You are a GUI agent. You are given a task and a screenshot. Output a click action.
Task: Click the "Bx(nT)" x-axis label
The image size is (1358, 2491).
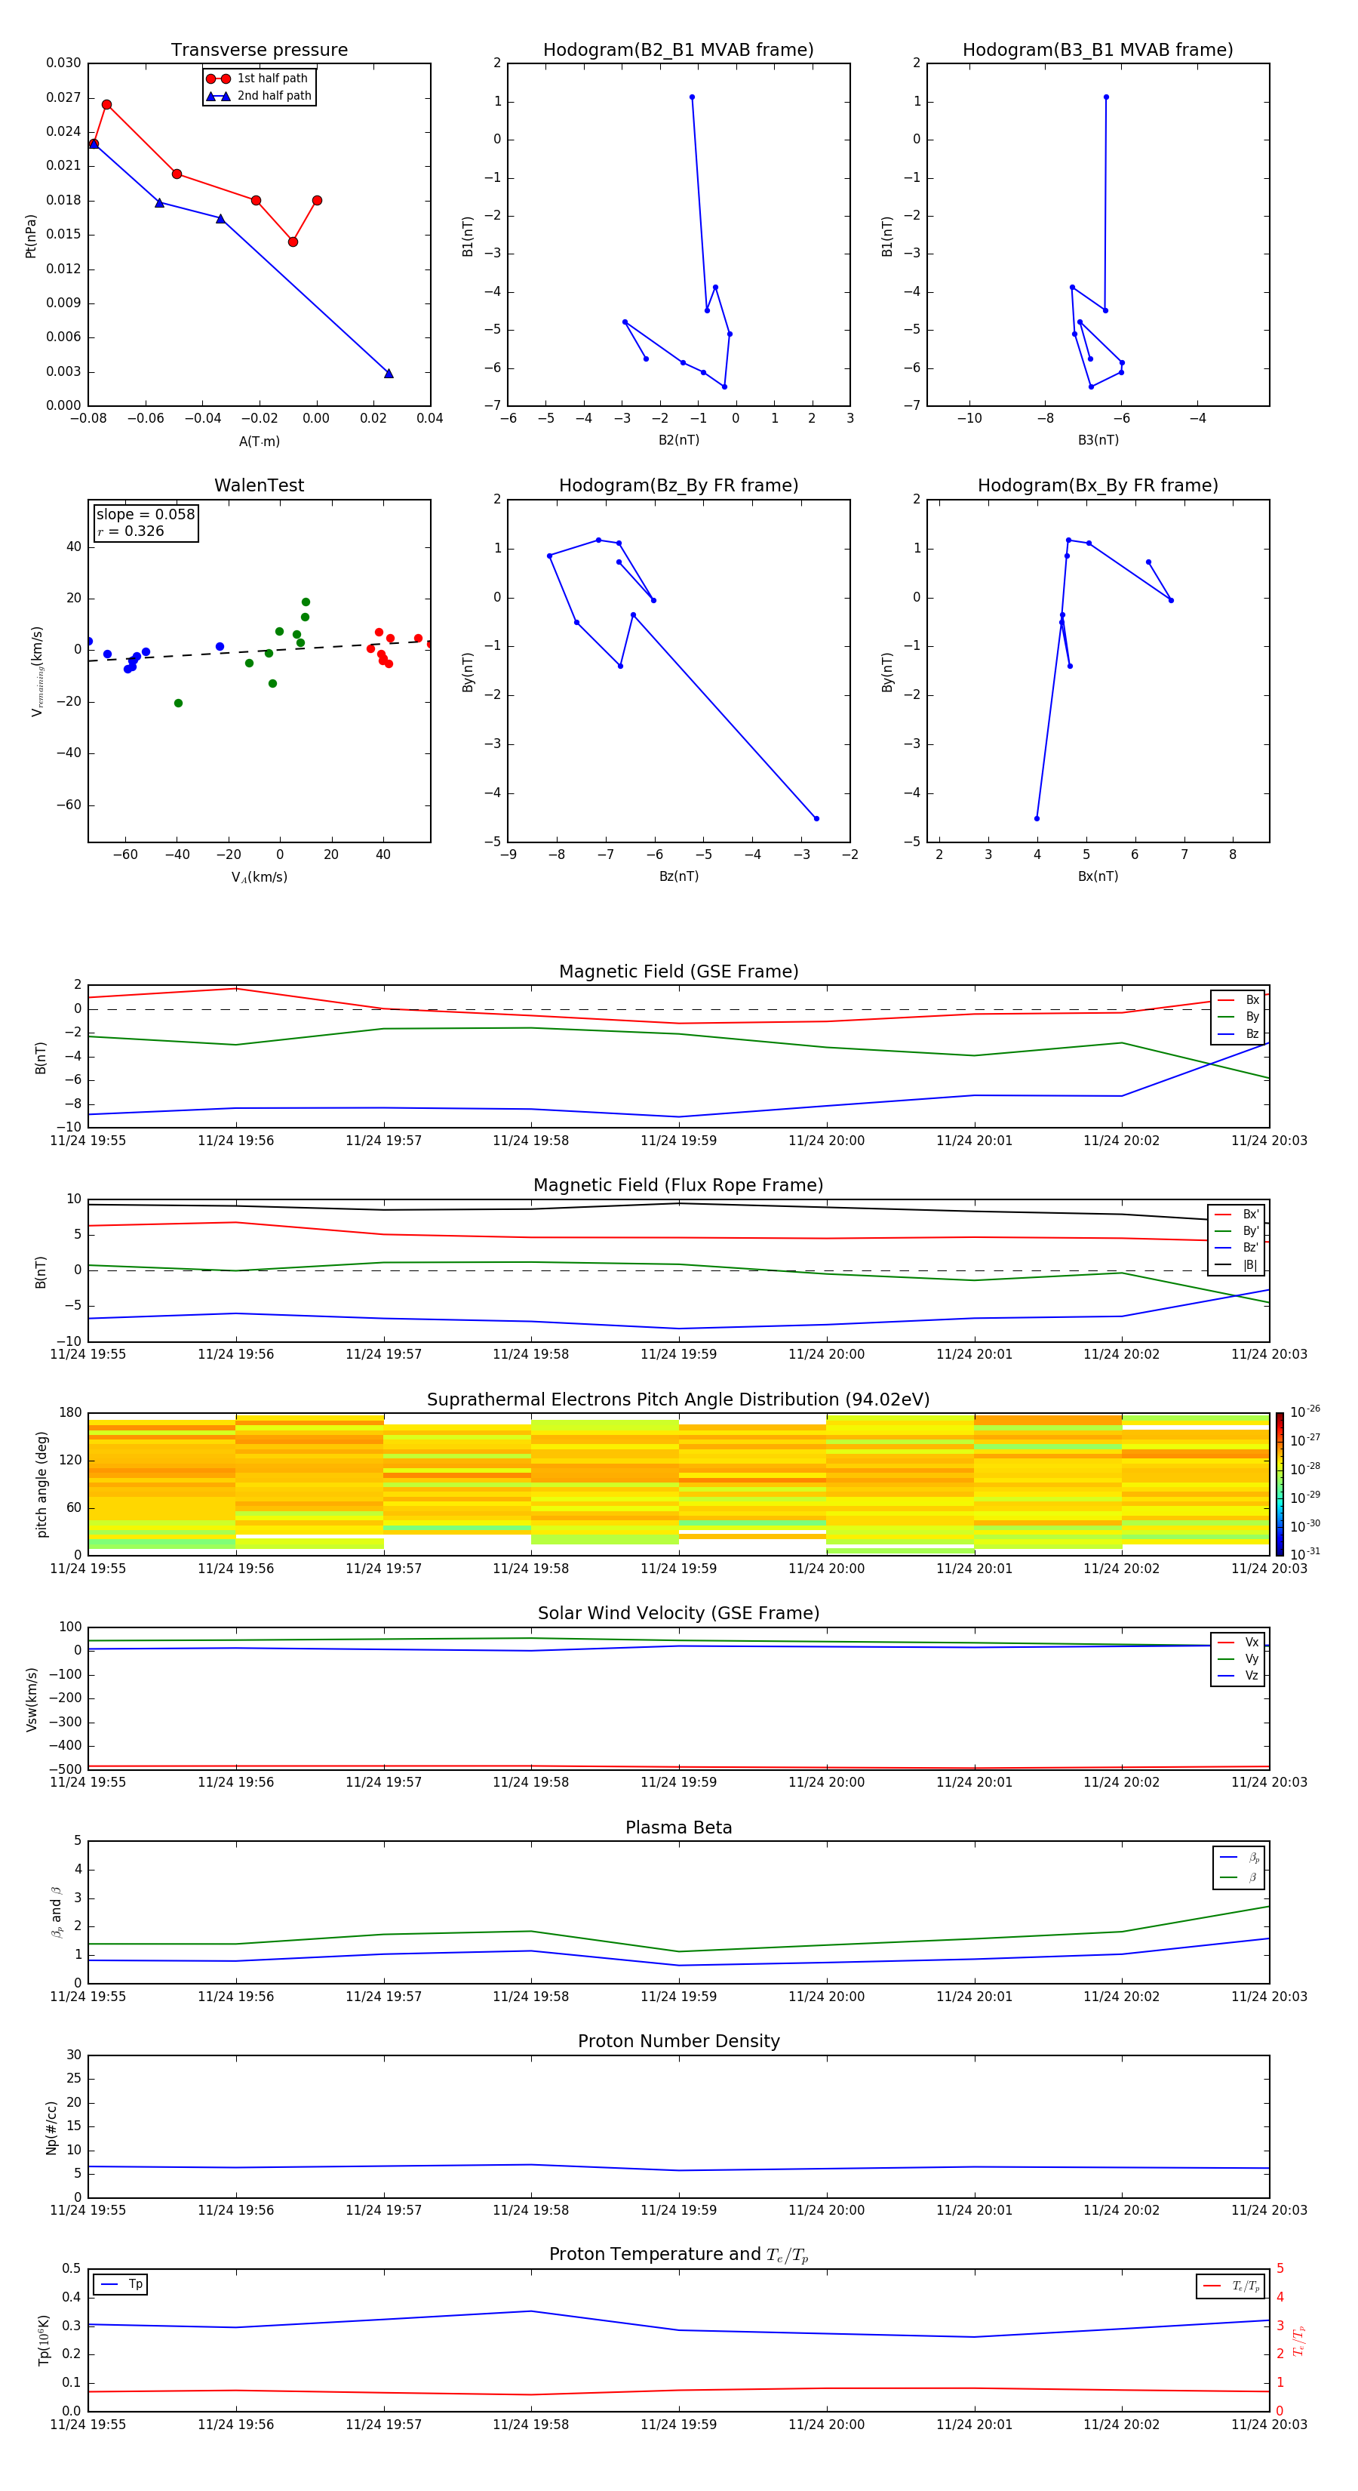click(1098, 876)
